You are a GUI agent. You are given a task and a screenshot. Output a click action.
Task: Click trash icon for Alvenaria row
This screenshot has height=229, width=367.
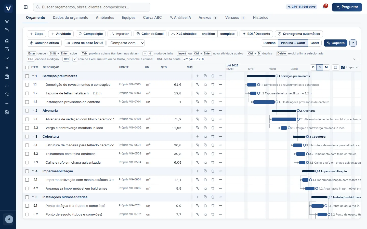[x=213, y=111]
